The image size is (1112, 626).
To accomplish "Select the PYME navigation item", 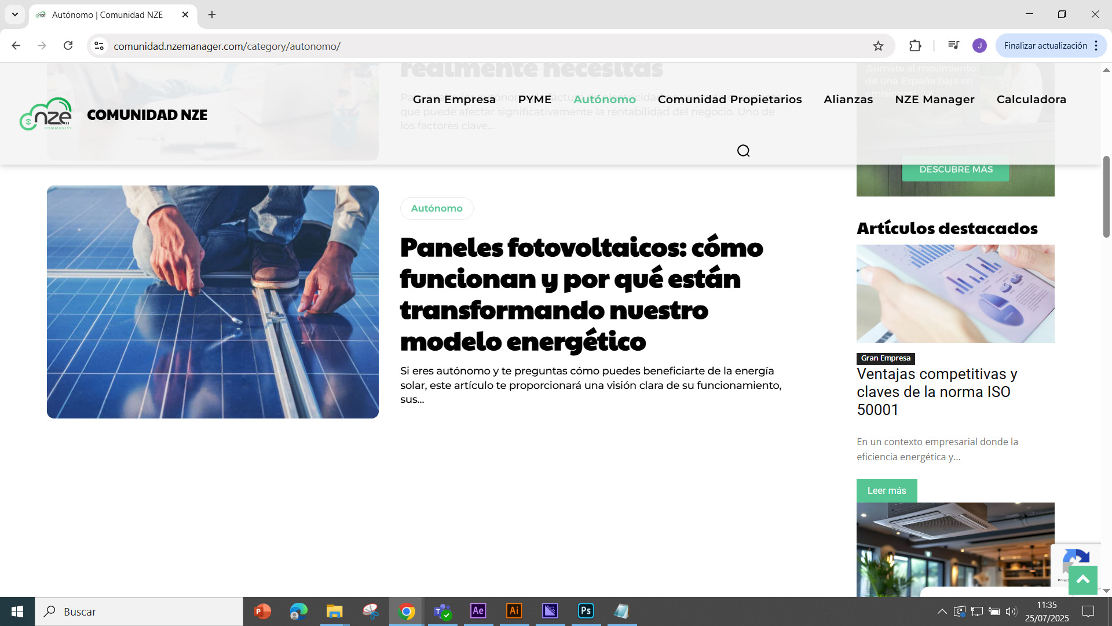I will point(535,99).
